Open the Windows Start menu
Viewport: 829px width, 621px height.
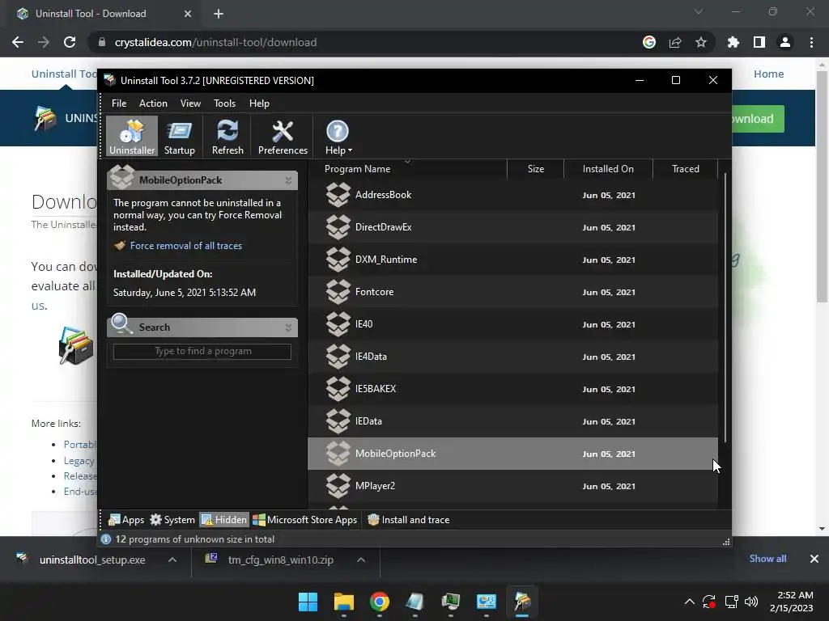click(308, 602)
